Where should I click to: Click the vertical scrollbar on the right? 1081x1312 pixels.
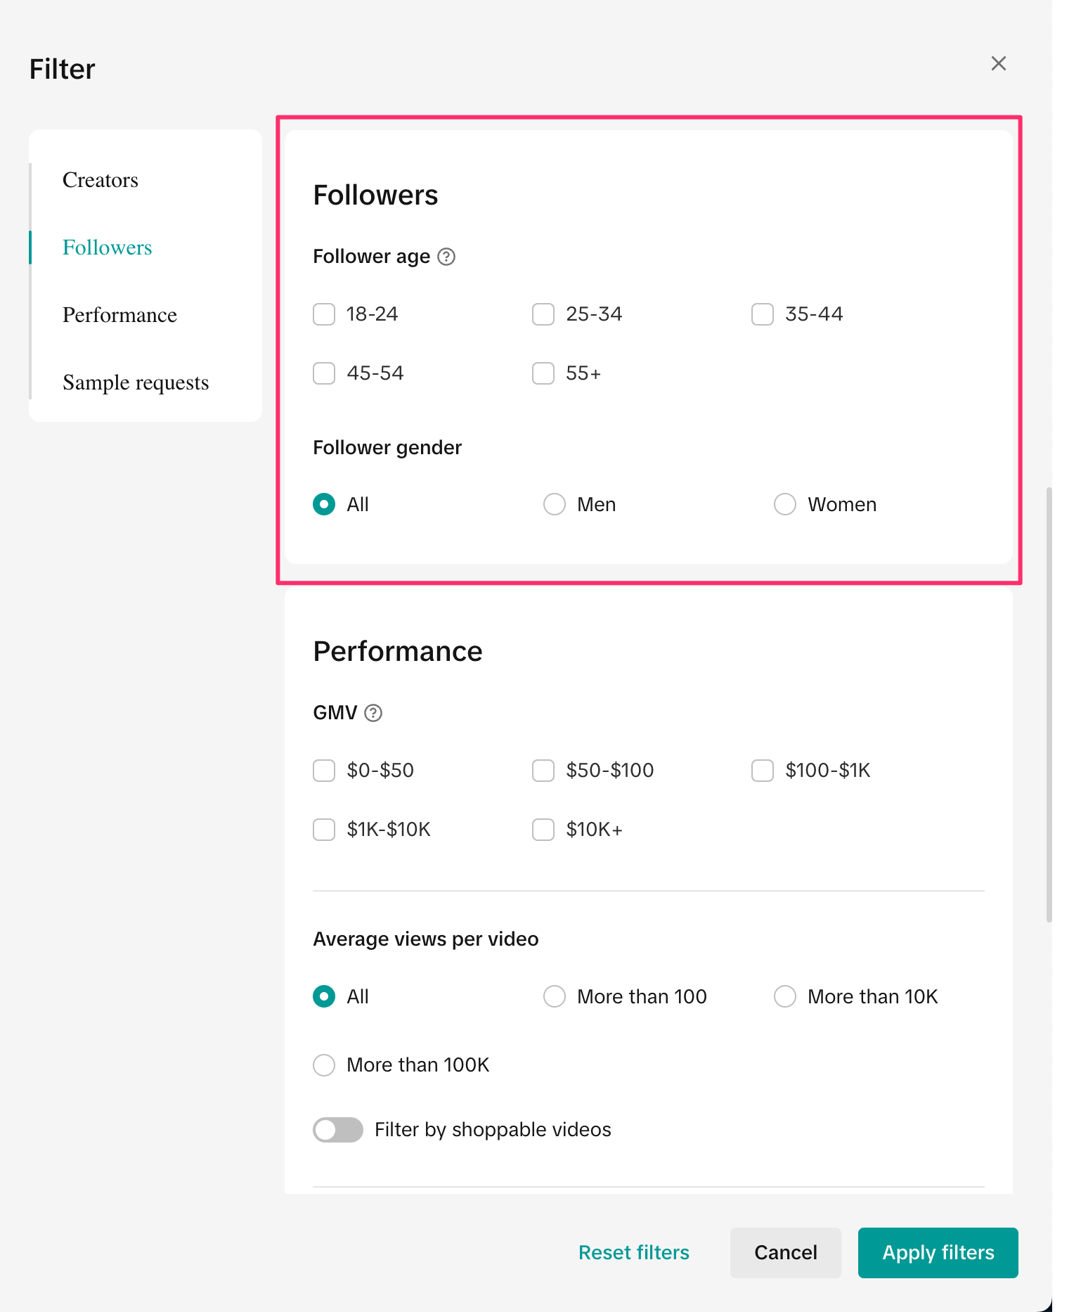coord(1049,703)
